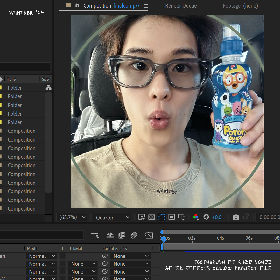Image resolution: width=280 pixels, height=280 pixels.
Task: Close the finalcomp// composition tab
Action: [60, 6]
